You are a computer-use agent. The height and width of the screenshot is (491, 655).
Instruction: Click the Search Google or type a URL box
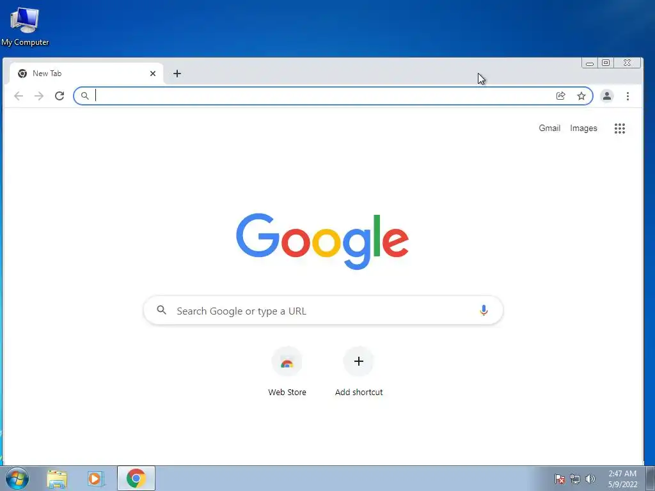pos(323,310)
